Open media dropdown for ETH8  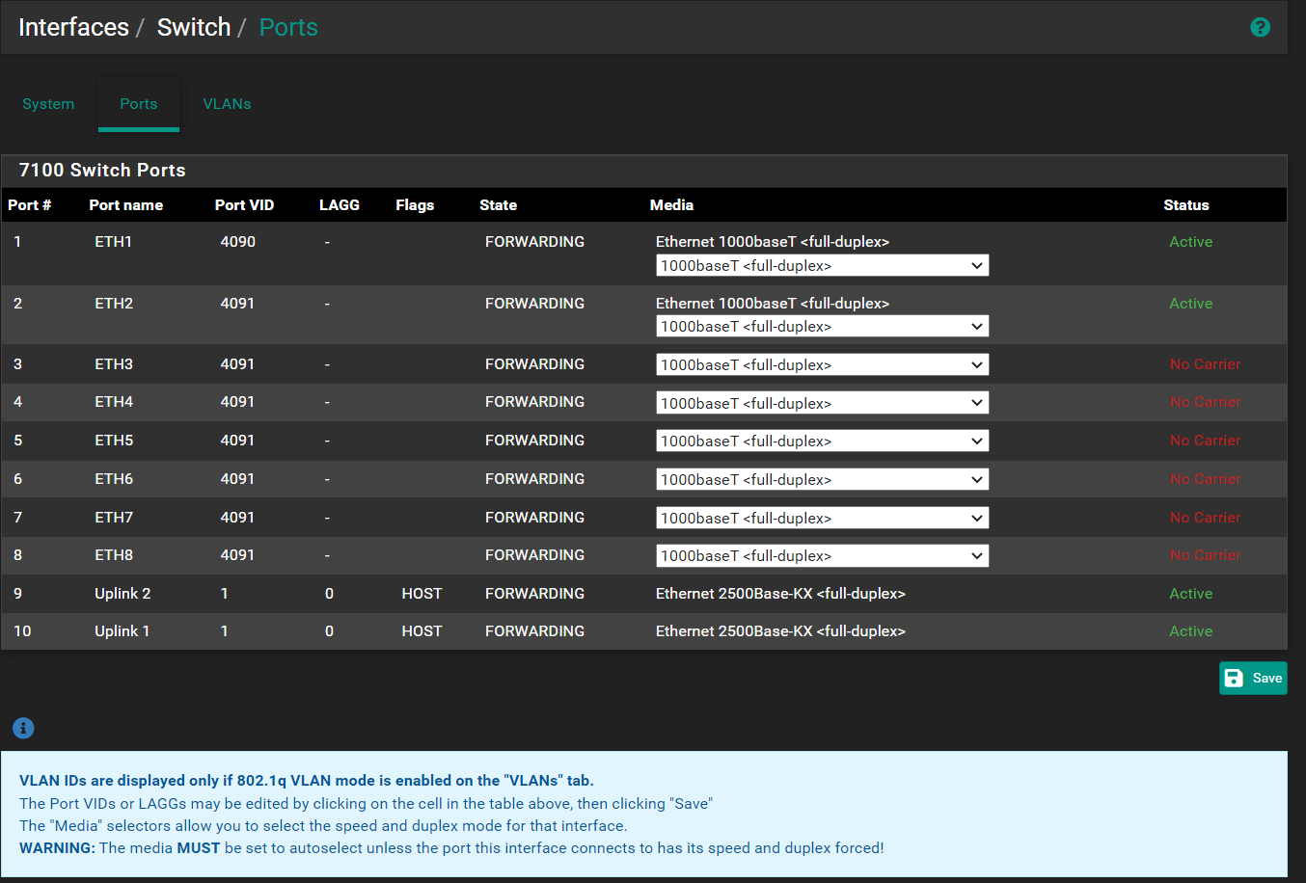(823, 555)
